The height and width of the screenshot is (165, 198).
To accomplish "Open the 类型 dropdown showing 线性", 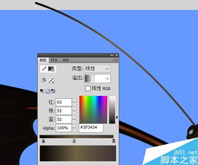I will (x=97, y=68).
